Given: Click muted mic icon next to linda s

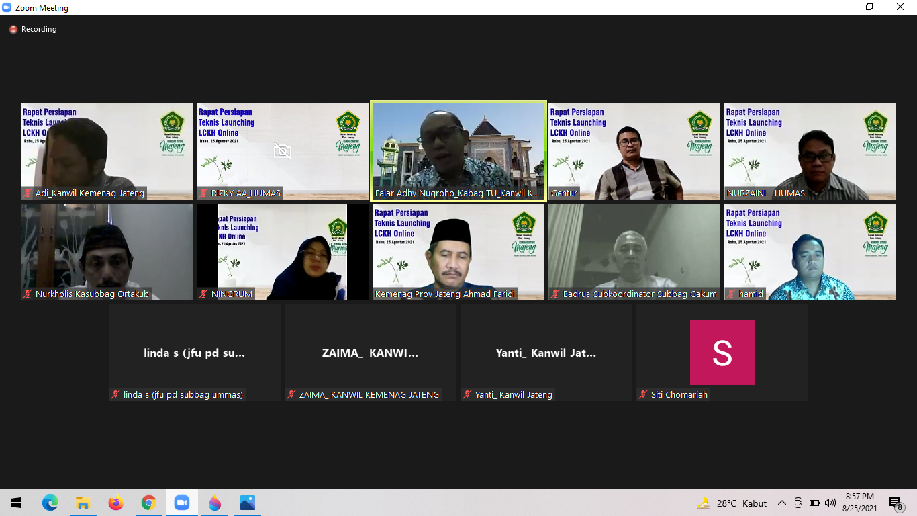Looking at the screenshot, I should coord(116,395).
